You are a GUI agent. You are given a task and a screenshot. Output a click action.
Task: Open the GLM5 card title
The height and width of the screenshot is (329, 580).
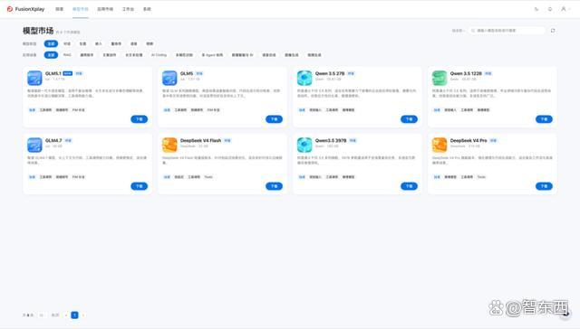pos(187,73)
